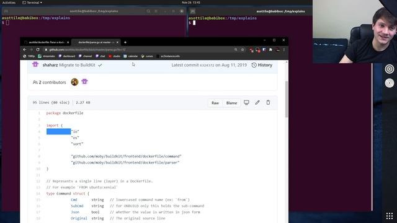Image resolution: width=397 pixels, height=223 pixels.
Task: Click the first contributor avatar photo
Action: pyautogui.click(x=74, y=82)
